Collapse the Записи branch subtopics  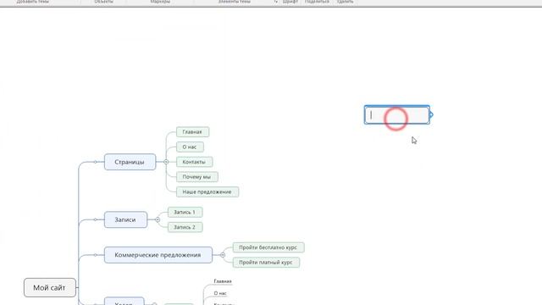158,219
